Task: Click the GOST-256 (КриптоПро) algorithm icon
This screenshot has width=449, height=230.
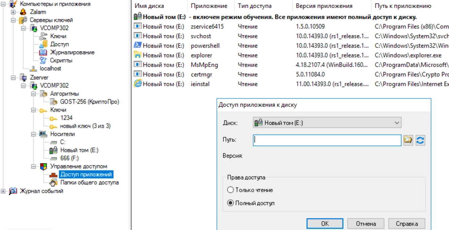Action: point(54,102)
